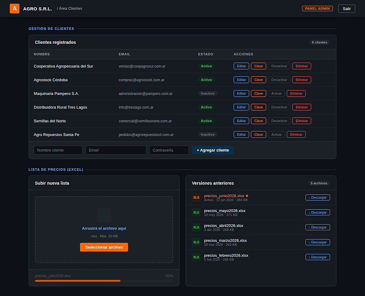
Task: Click the orange A logo icon
Action: (x=15, y=9)
